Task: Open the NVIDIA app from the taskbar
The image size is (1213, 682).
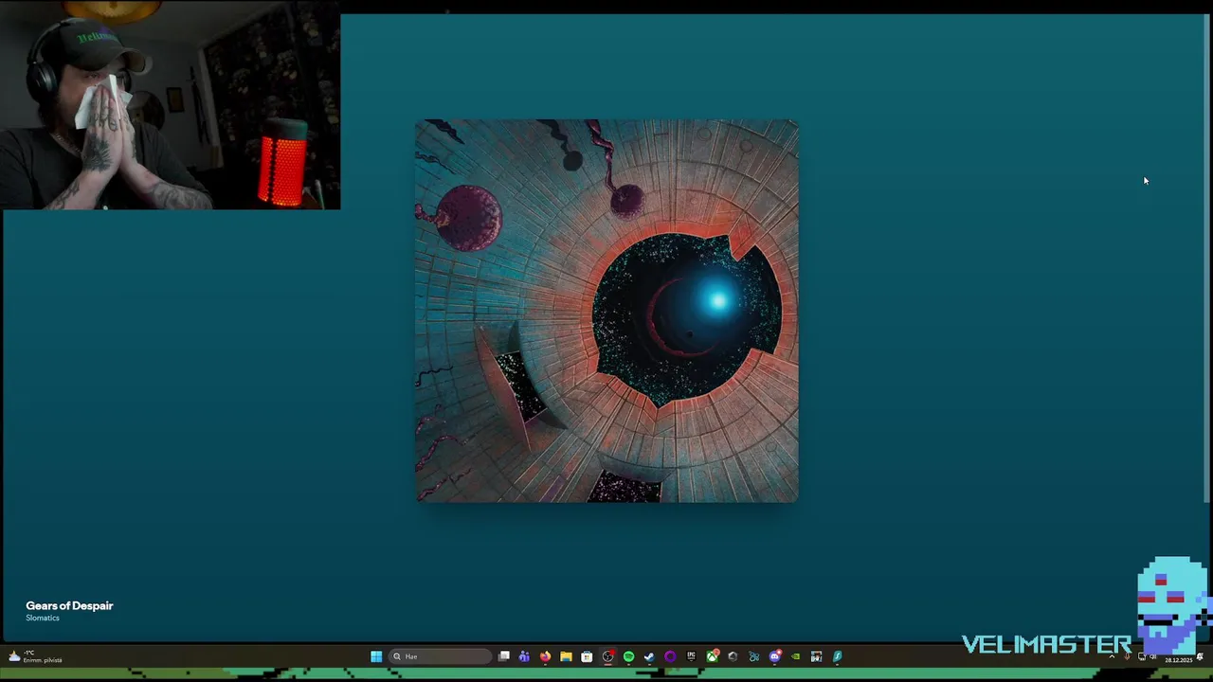Action: click(795, 656)
